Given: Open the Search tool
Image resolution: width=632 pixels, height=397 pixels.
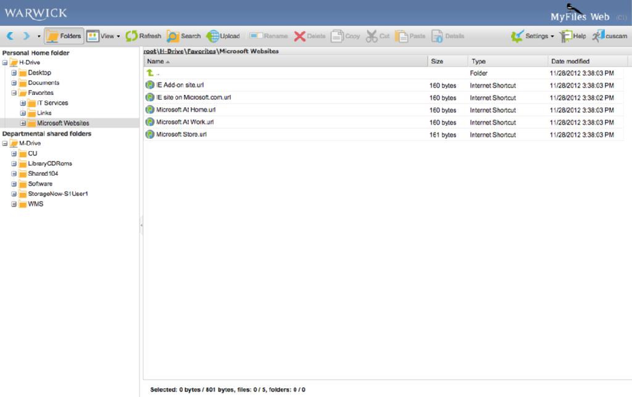Looking at the screenshot, I should [x=183, y=36].
